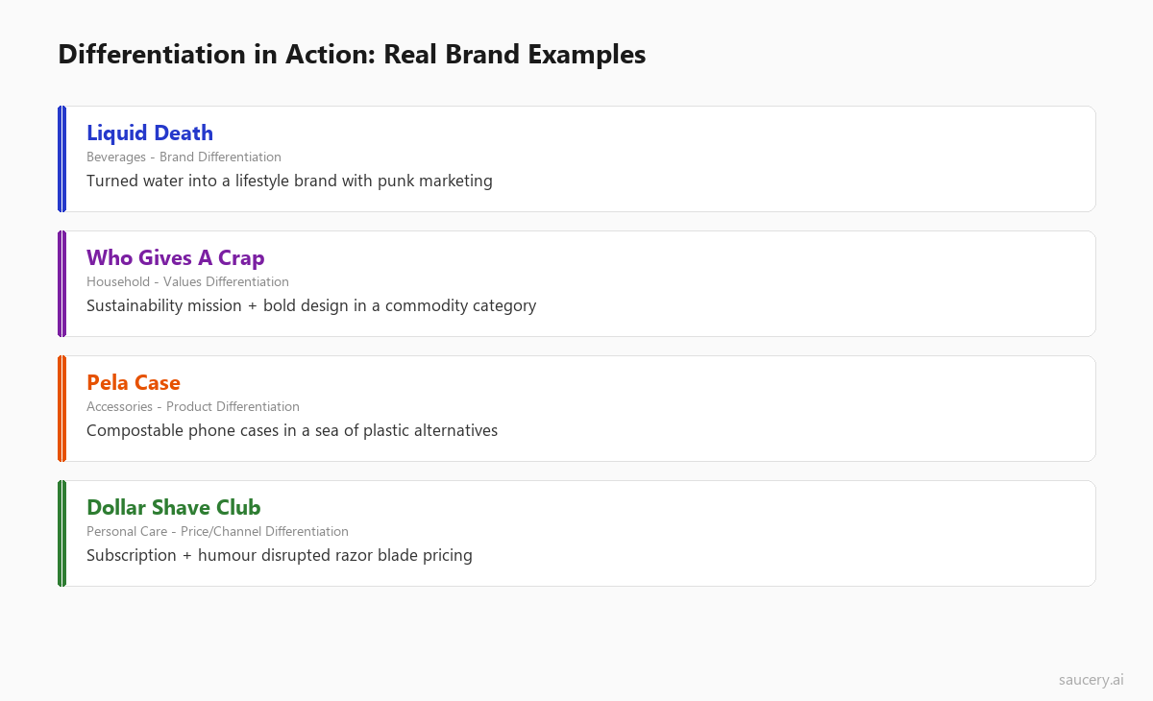Click text "Subscription + humour disrupted razor blade pricing"
The image size is (1153, 701).
(280, 555)
